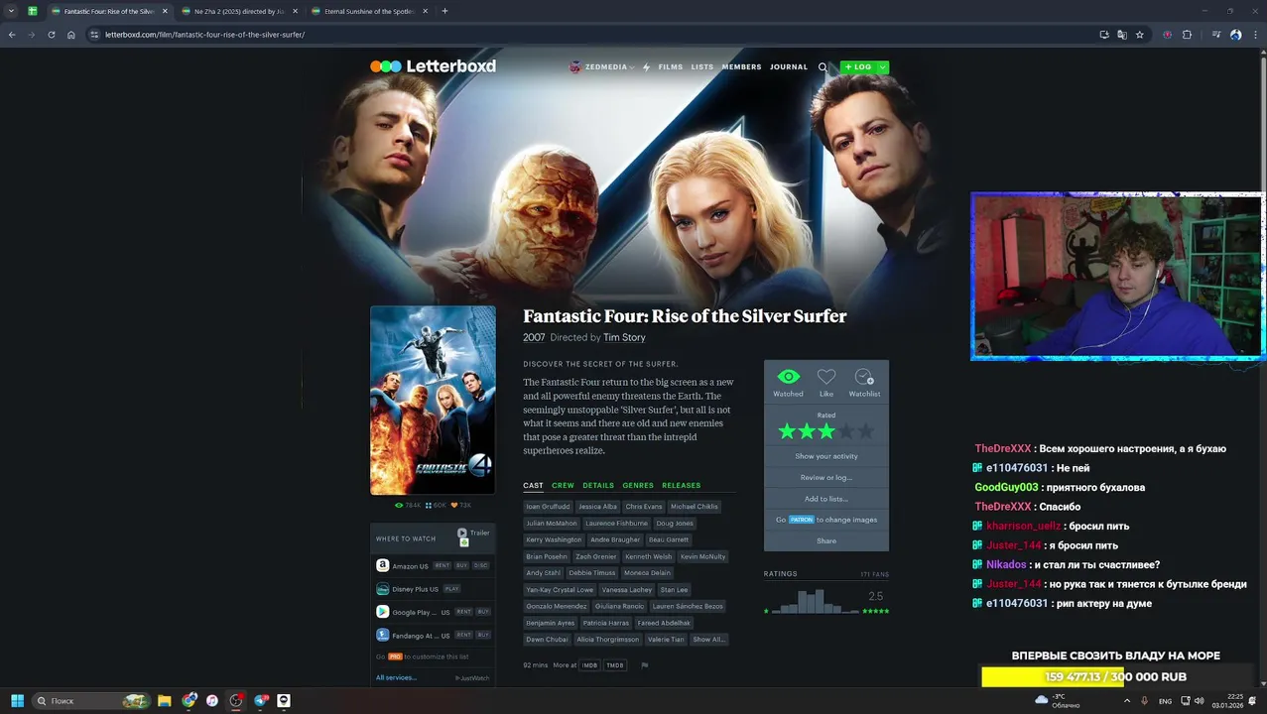Image resolution: width=1267 pixels, height=714 pixels.
Task: Click the browser address bar
Action: click(x=595, y=35)
